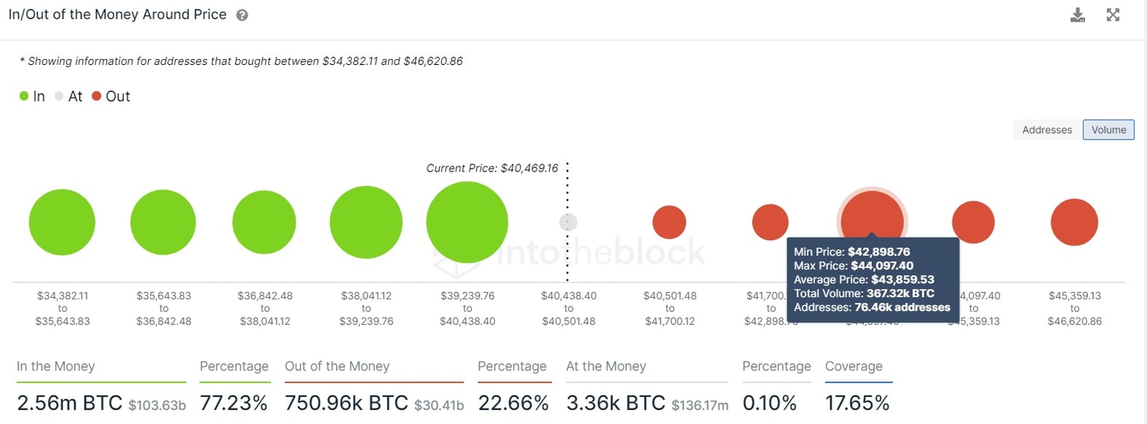Click the red bubble for $40,501.48 to $41,700.12
Image resolution: width=1147 pixels, height=424 pixels.
pos(669,222)
